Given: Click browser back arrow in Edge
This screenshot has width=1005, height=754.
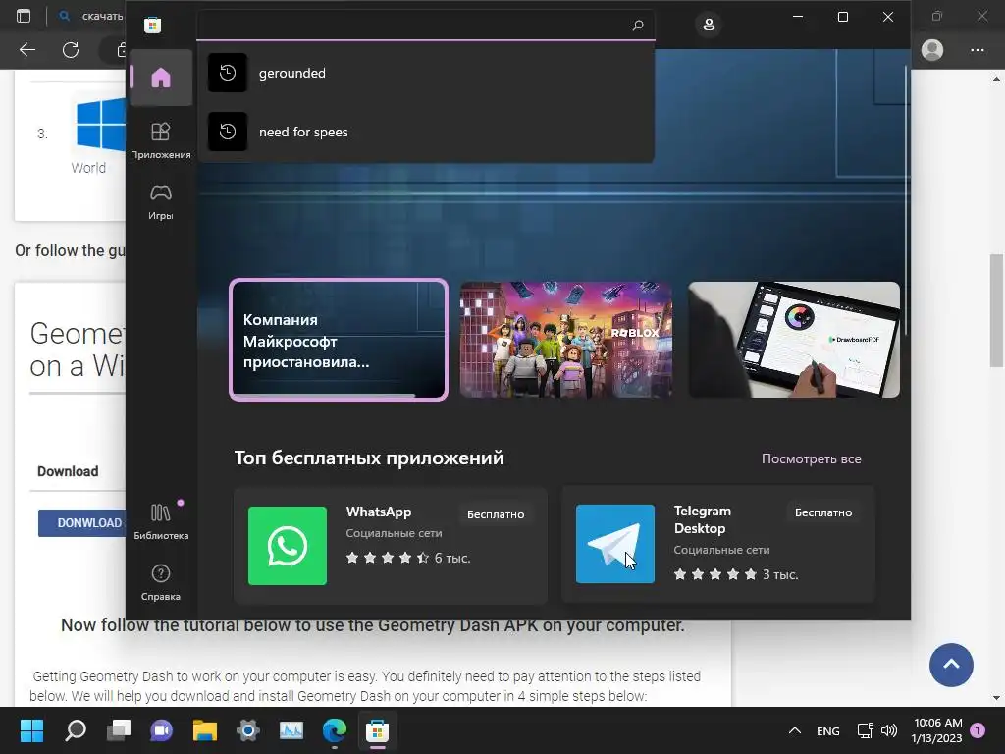Looking at the screenshot, I should 26,49.
